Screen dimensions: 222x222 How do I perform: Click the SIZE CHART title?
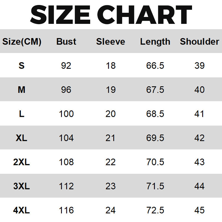[111, 14]
